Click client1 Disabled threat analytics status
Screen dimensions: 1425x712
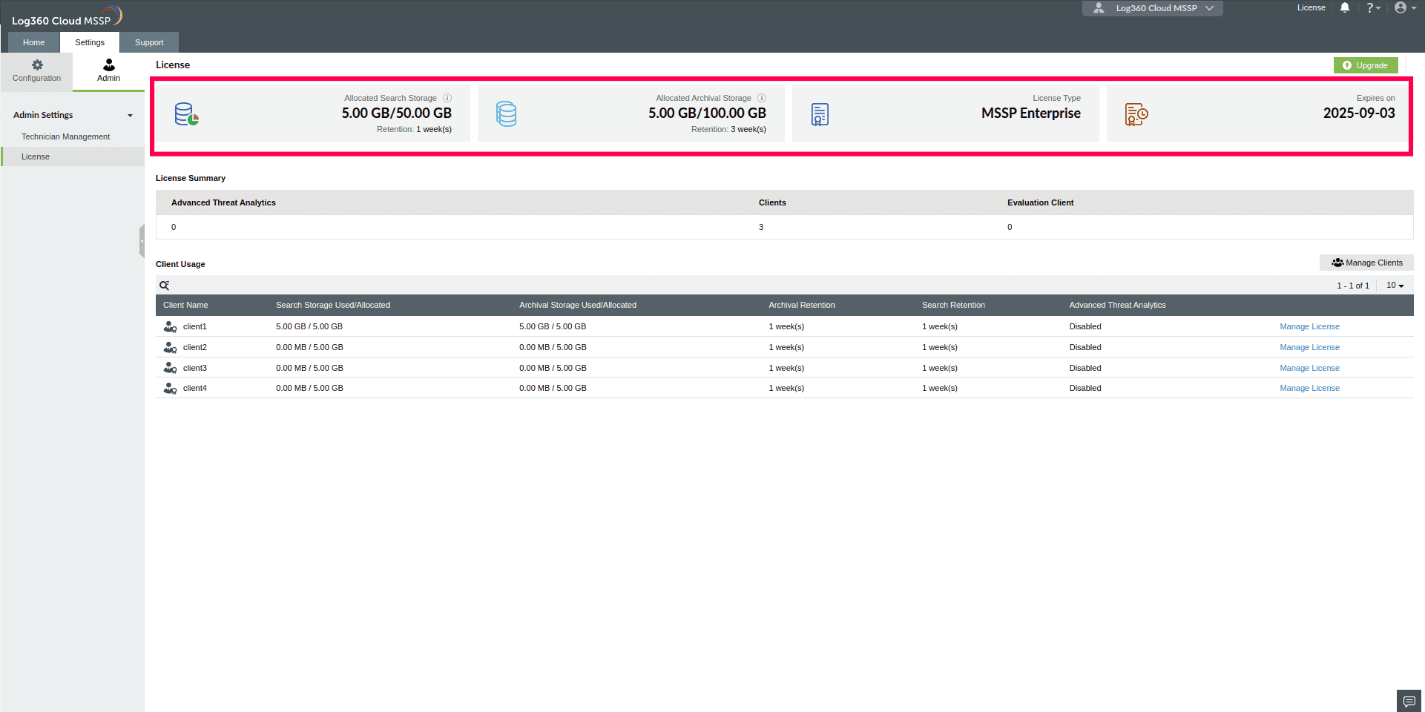pyautogui.click(x=1085, y=326)
